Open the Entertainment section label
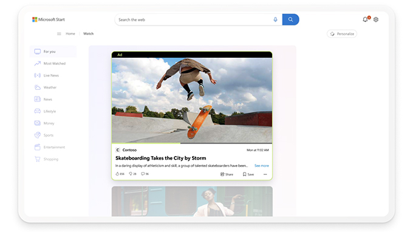This screenshot has height=232, width=413. click(x=54, y=147)
